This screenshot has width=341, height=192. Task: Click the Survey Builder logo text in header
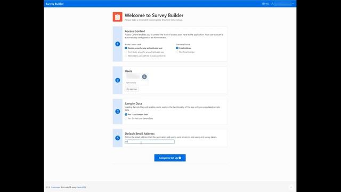click(x=54, y=4)
